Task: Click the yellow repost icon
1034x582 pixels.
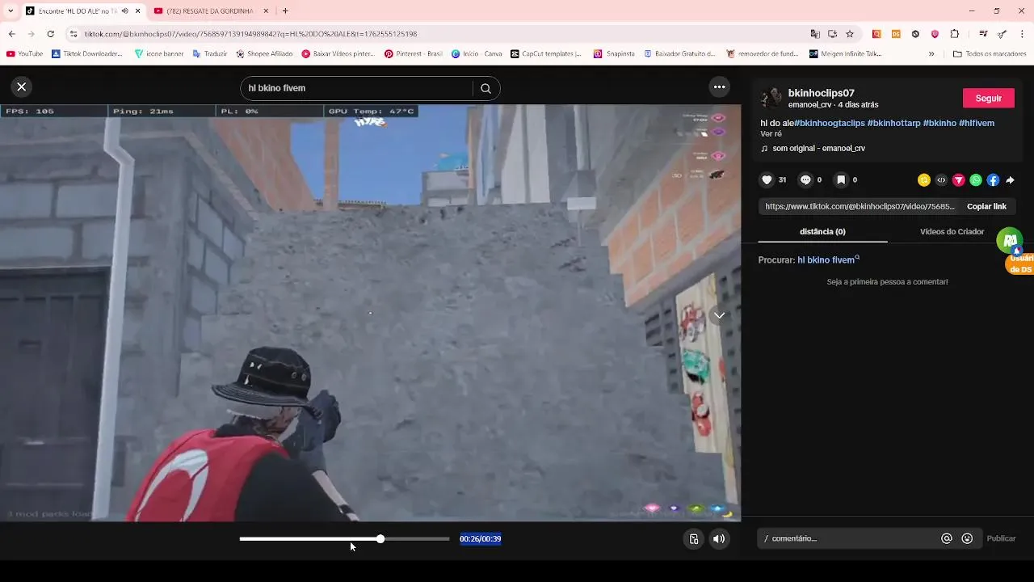Action: tap(923, 180)
